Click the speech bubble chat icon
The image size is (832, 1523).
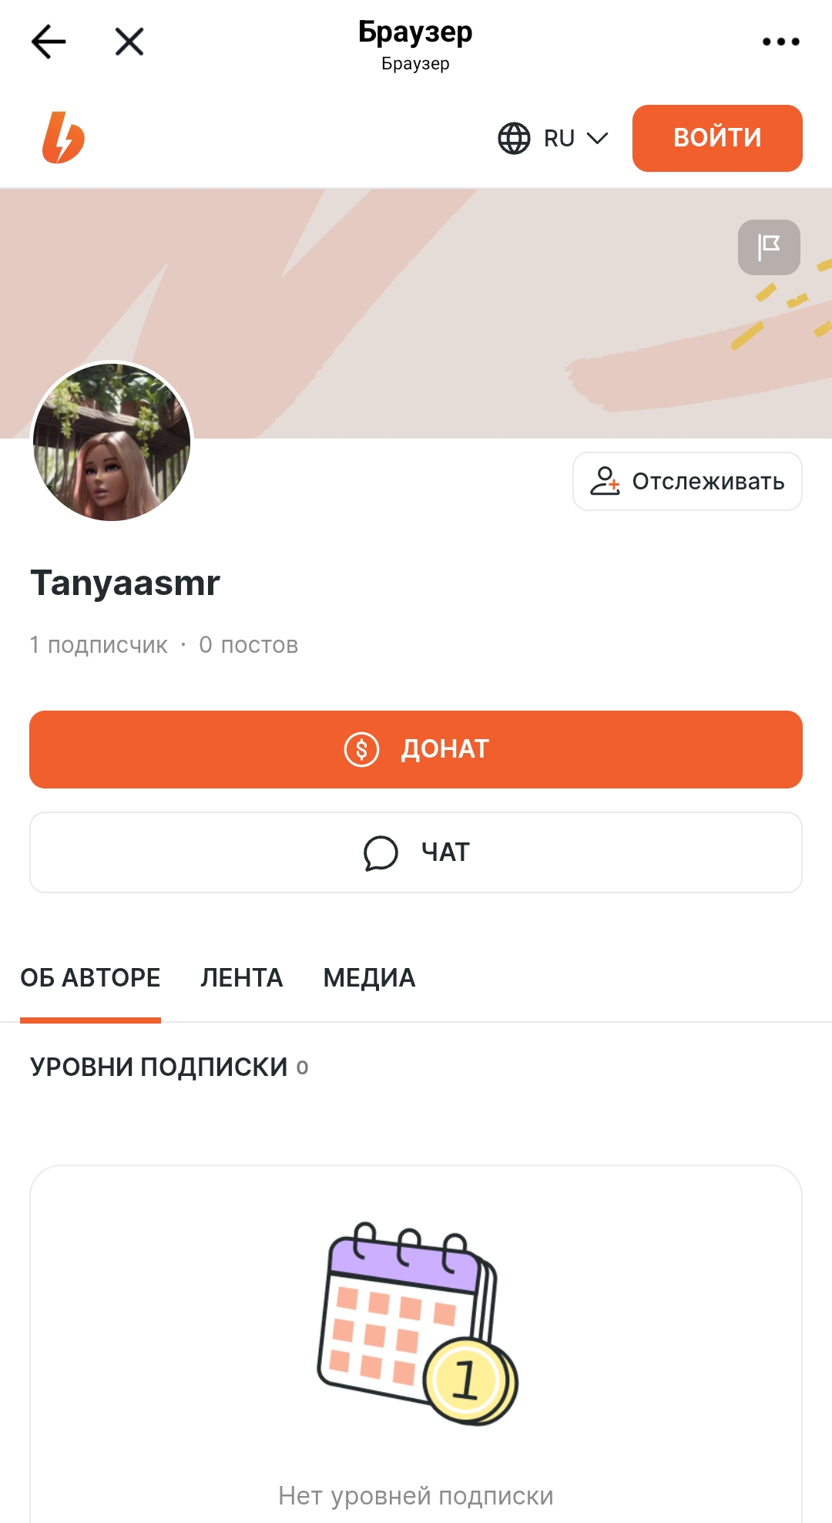(x=381, y=853)
